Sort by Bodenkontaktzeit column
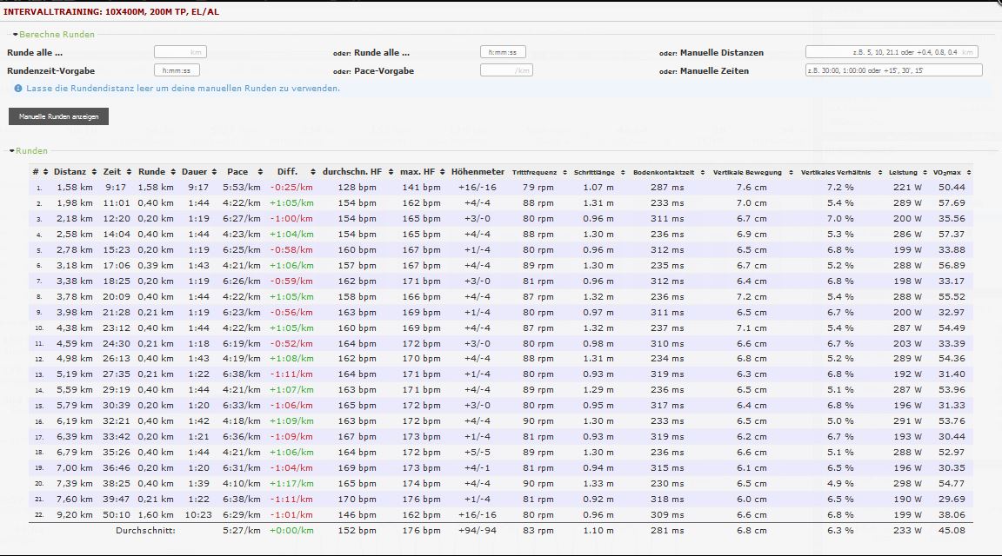The image size is (1002, 556). pyautogui.click(x=663, y=172)
